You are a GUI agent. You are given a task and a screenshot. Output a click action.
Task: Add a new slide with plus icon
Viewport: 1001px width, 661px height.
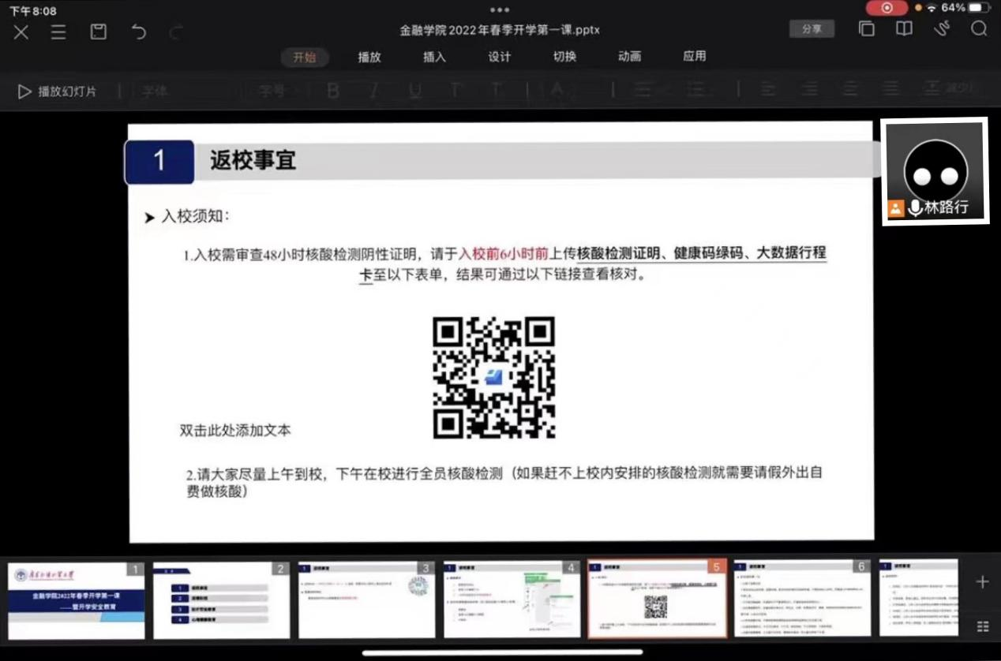coord(982,582)
